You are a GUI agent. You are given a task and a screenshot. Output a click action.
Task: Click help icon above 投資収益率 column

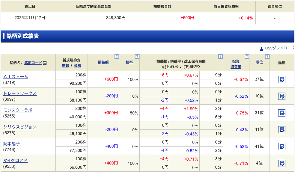pyautogui.click(x=247, y=56)
